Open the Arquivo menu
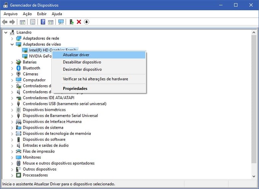259x189 pixels. pos(11,14)
